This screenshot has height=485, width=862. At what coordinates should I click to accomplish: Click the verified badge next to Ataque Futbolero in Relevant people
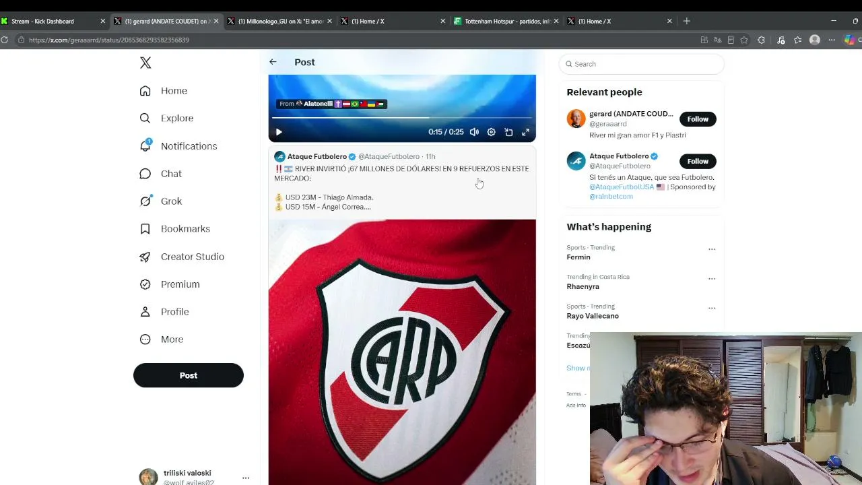pyautogui.click(x=654, y=156)
